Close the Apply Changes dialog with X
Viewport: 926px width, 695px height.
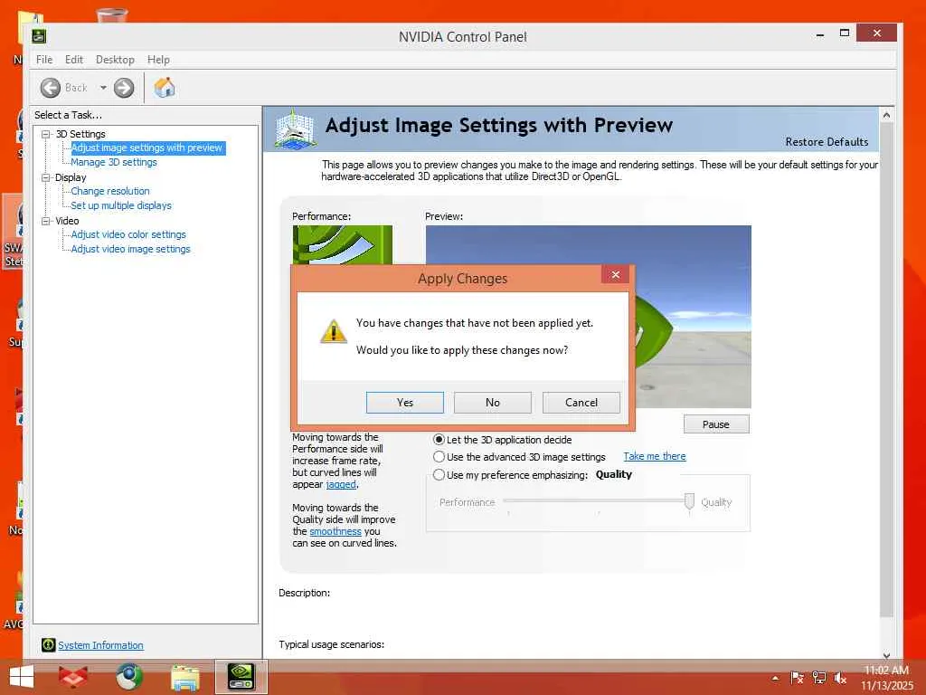click(x=615, y=275)
